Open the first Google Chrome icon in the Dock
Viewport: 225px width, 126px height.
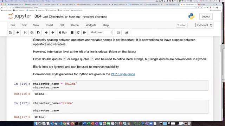coord(64,124)
